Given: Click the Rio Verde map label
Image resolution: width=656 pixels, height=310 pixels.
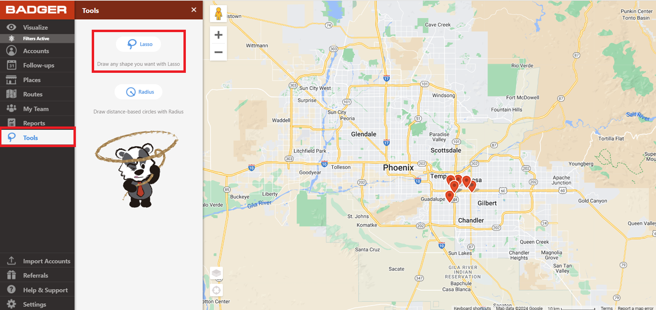Looking at the screenshot, I should [x=522, y=66].
